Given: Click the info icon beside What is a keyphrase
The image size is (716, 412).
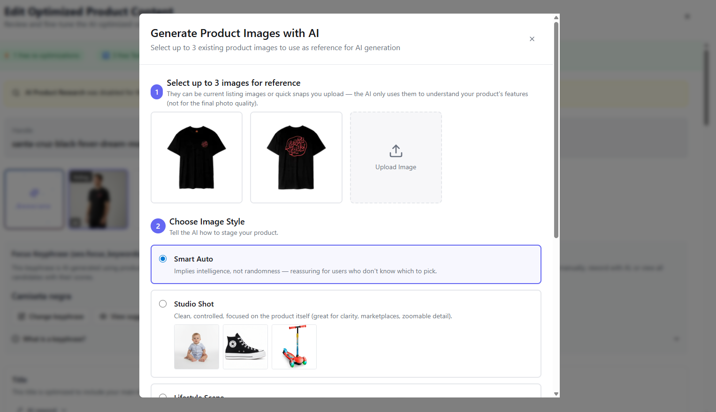Looking at the screenshot, I should [x=15, y=338].
